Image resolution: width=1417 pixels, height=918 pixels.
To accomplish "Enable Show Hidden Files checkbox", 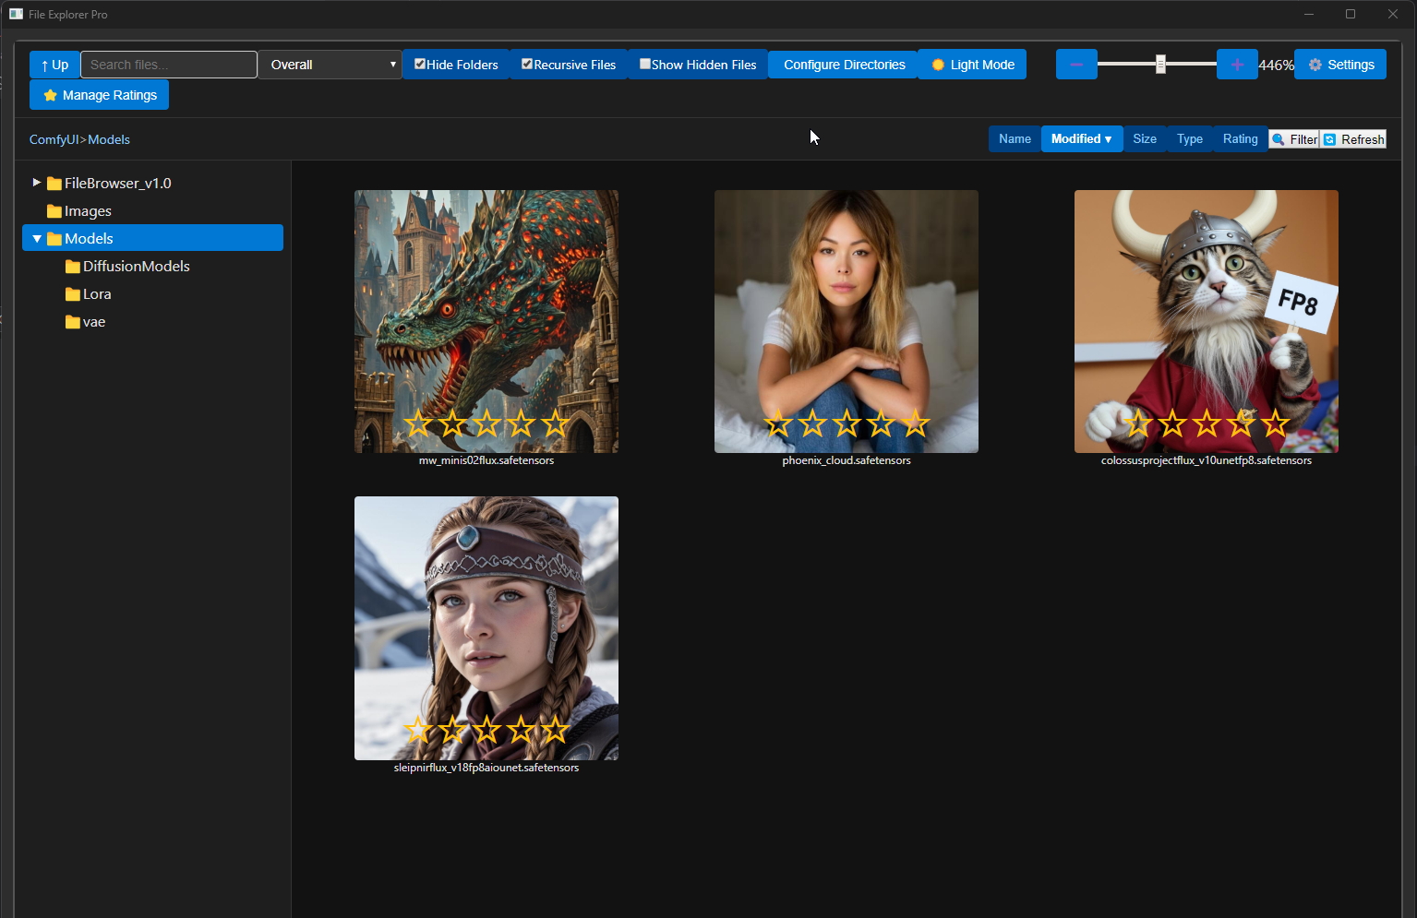I will click(645, 64).
